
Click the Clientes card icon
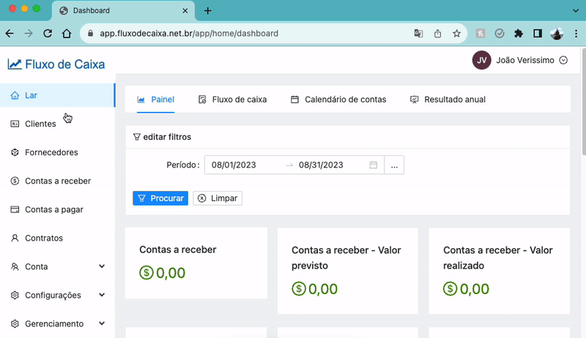pyautogui.click(x=15, y=124)
